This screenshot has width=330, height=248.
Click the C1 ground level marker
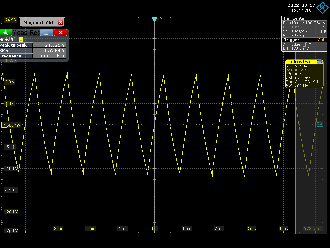[5, 125]
